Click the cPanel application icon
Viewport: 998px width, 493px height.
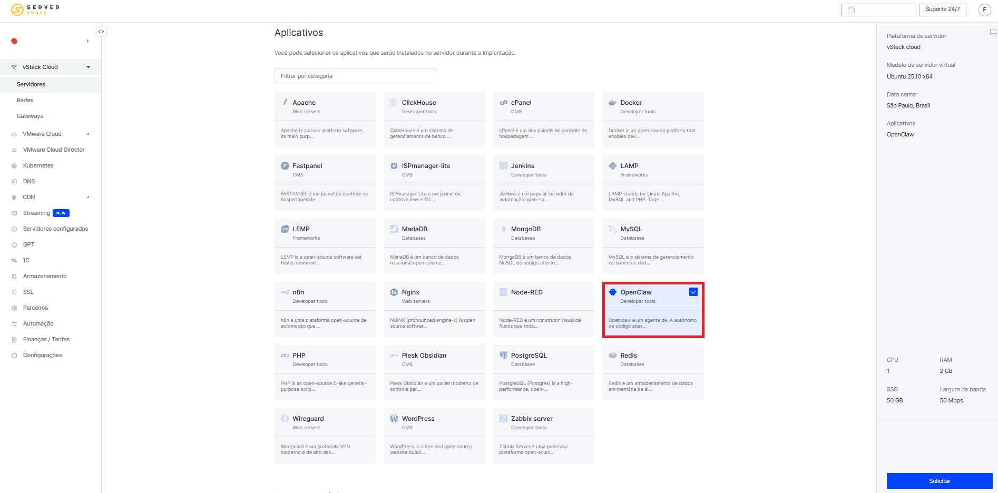[x=503, y=103]
